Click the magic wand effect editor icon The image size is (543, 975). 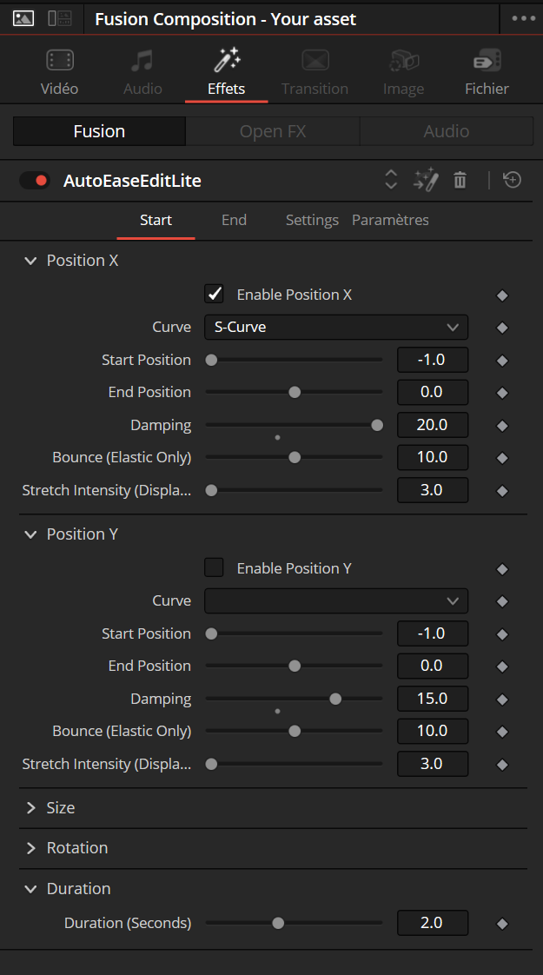tap(426, 181)
